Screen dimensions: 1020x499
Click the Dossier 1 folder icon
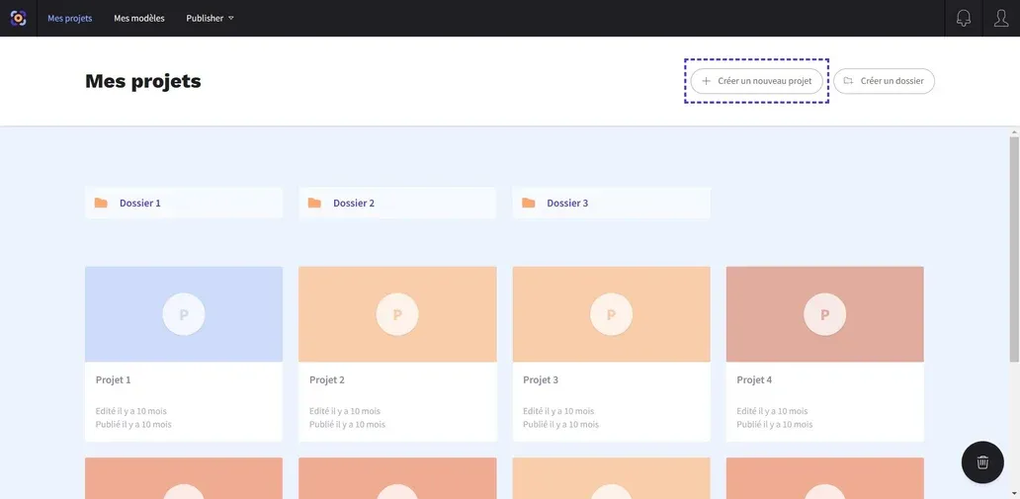tap(101, 203)
